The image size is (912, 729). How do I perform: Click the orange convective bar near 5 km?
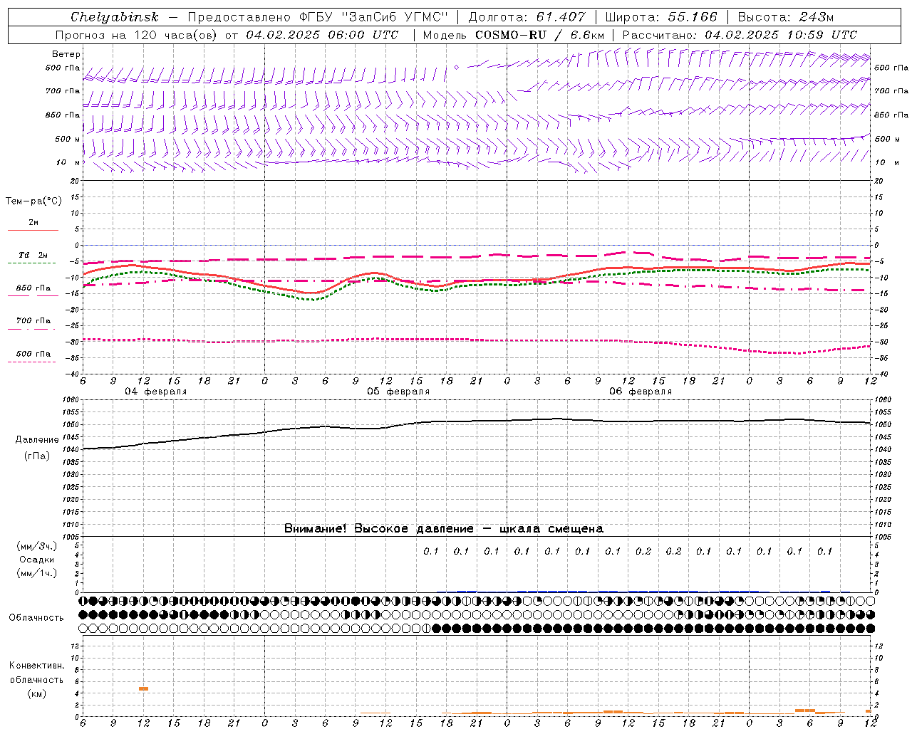point(143,688)
